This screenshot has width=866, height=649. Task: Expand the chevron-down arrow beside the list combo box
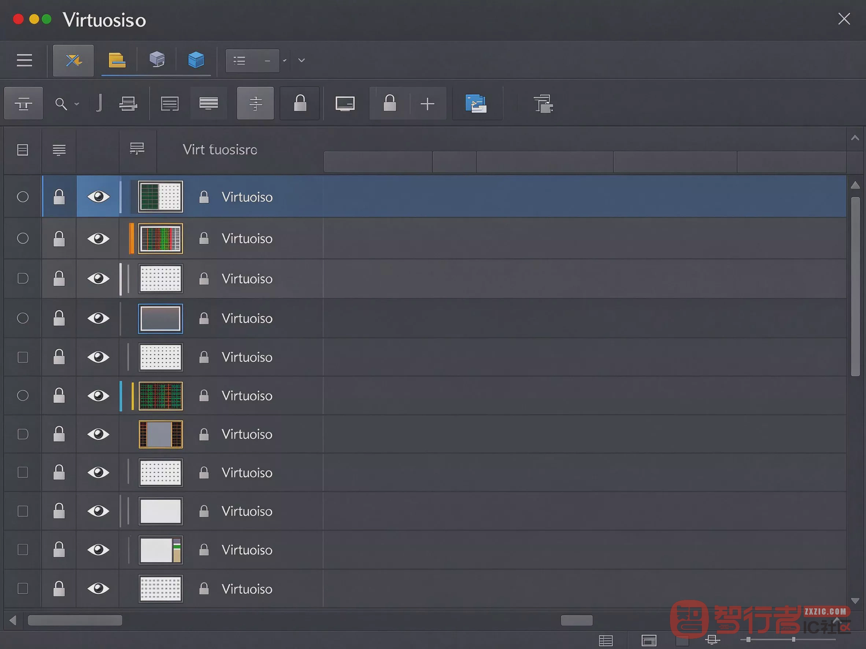[x=301, y=61]
